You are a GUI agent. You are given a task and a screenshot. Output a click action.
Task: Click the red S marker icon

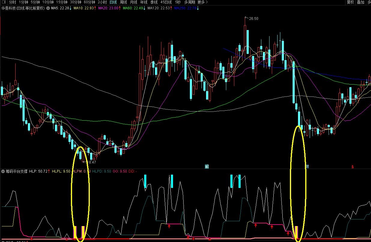tap(353, 167)
